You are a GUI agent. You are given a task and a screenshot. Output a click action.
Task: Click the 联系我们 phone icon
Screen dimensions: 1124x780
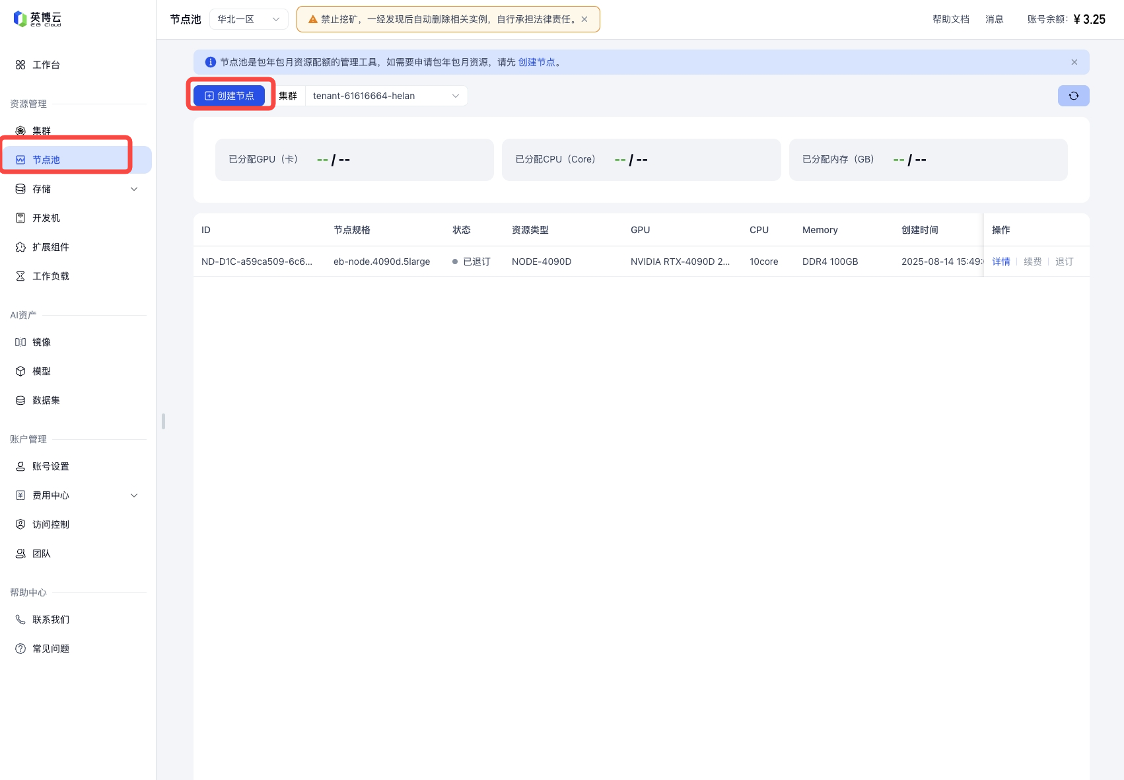click(20, 620)
